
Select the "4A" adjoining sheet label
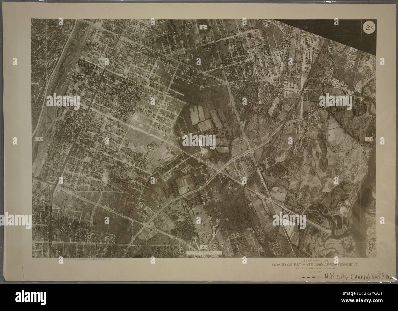204,247
